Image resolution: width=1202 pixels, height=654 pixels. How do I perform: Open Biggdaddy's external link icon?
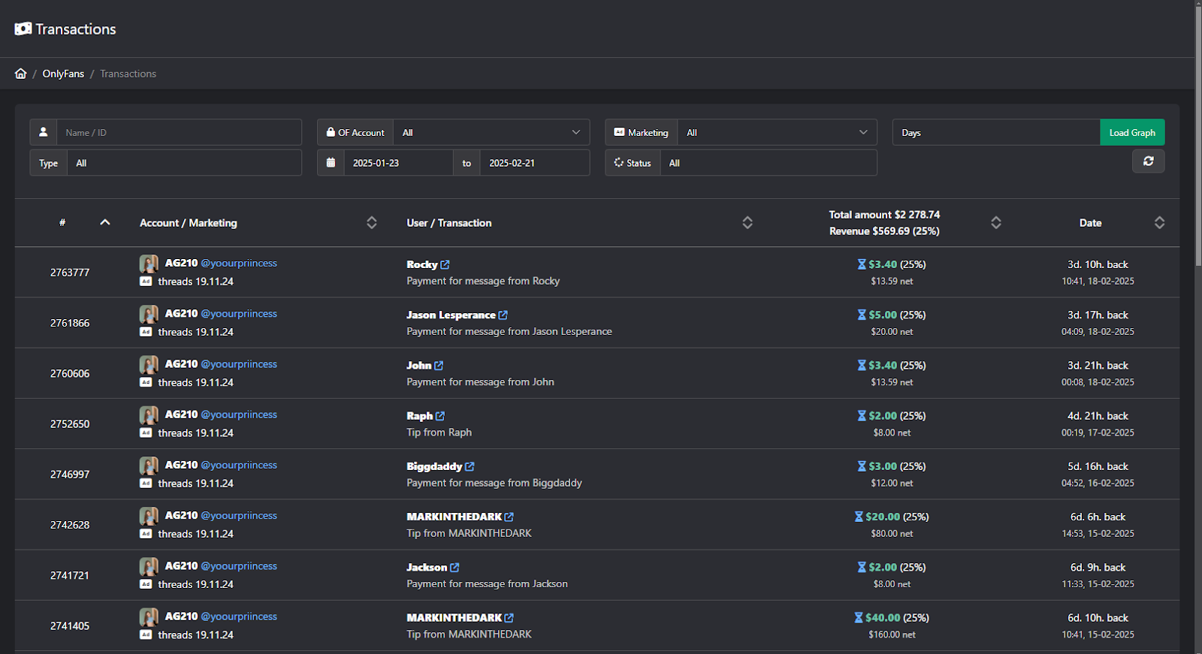click(x=470, y=467)
